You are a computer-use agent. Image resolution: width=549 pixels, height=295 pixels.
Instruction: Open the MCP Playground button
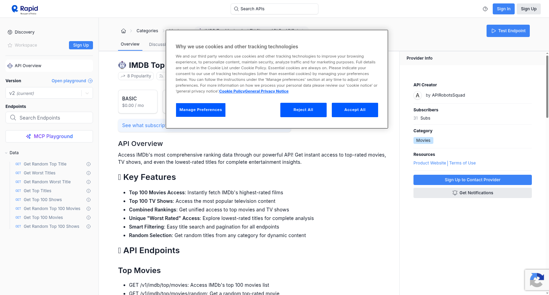pos(49,136)
